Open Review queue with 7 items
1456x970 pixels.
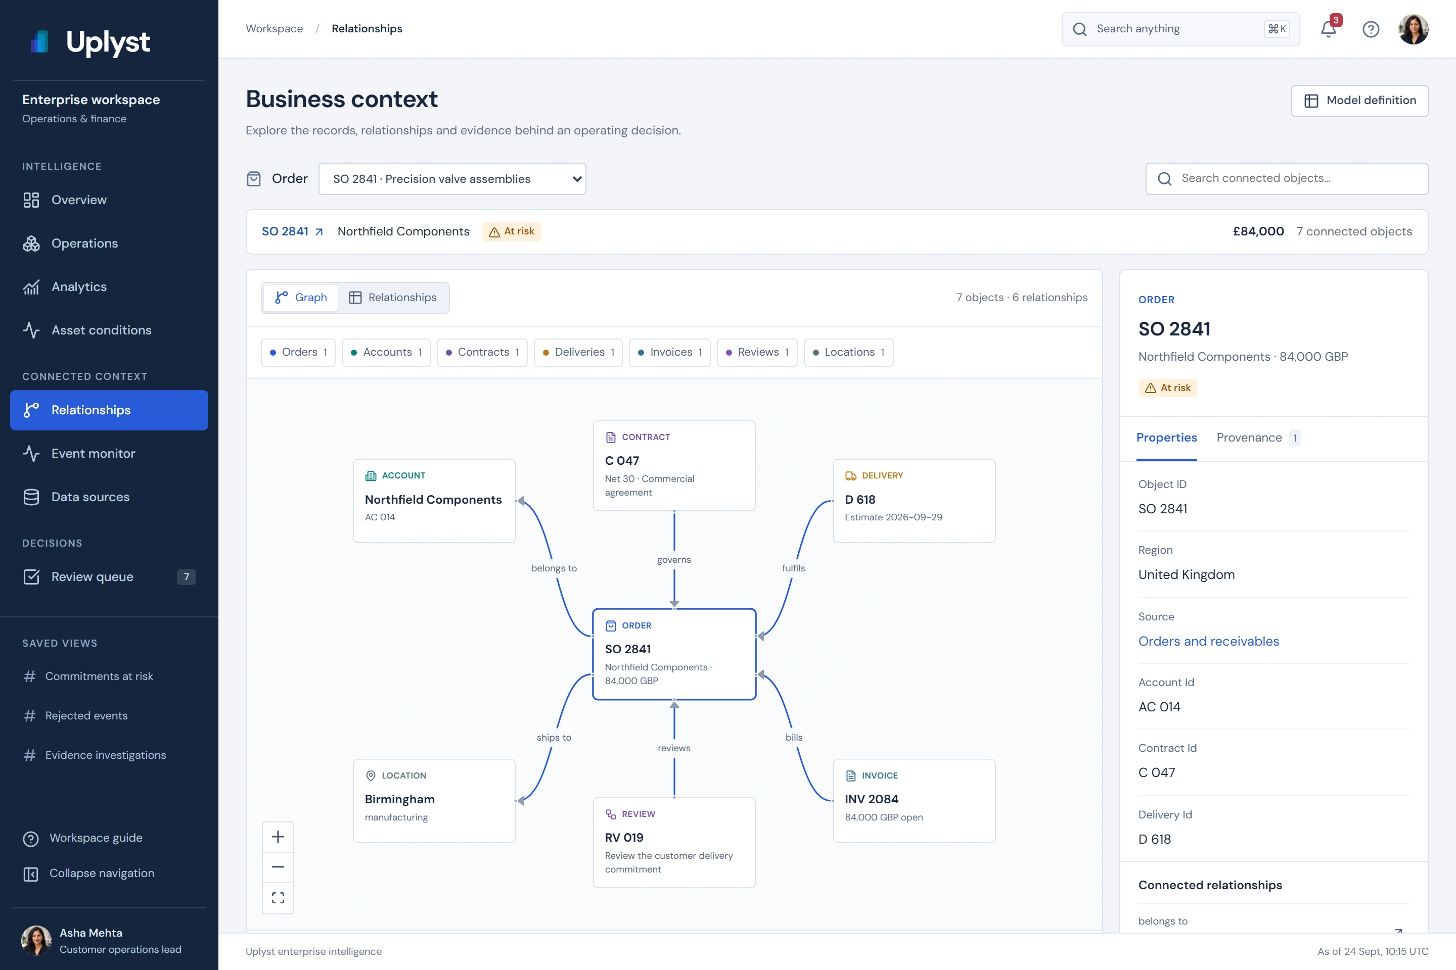pyautogui.click(x=109, y=576)
